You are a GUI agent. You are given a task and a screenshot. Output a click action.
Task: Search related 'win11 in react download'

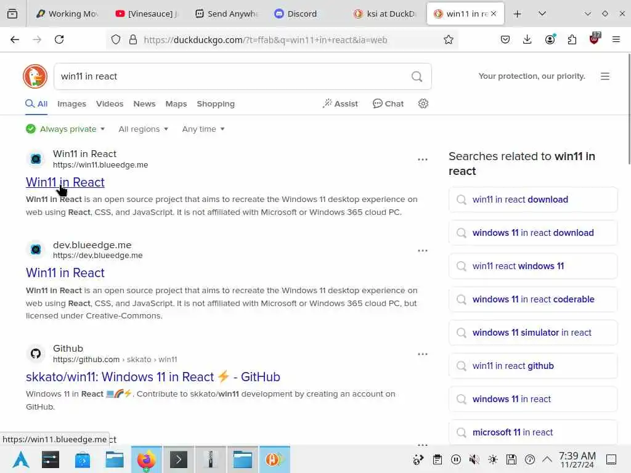pos(533,200)
